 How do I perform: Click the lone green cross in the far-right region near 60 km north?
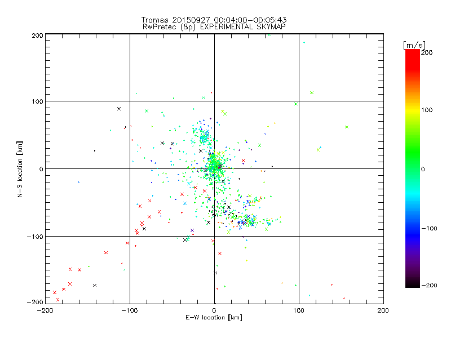pos(347,127)
